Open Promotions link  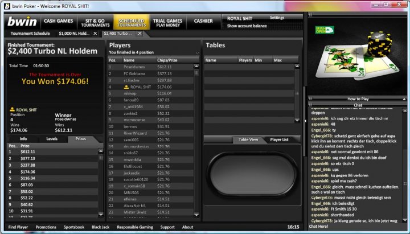coord(46,227)
